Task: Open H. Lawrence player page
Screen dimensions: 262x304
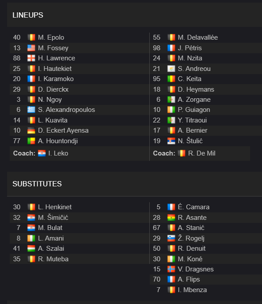Action: point(56,58)
